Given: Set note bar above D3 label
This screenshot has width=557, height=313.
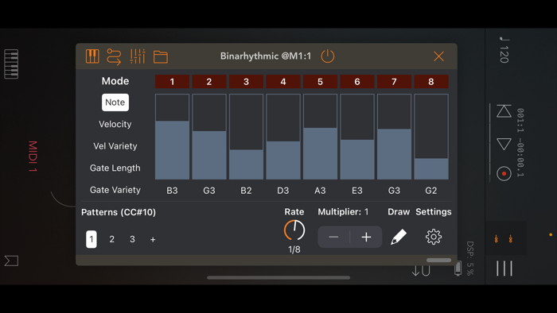Looking at the screenshot, I should (283, 137).
